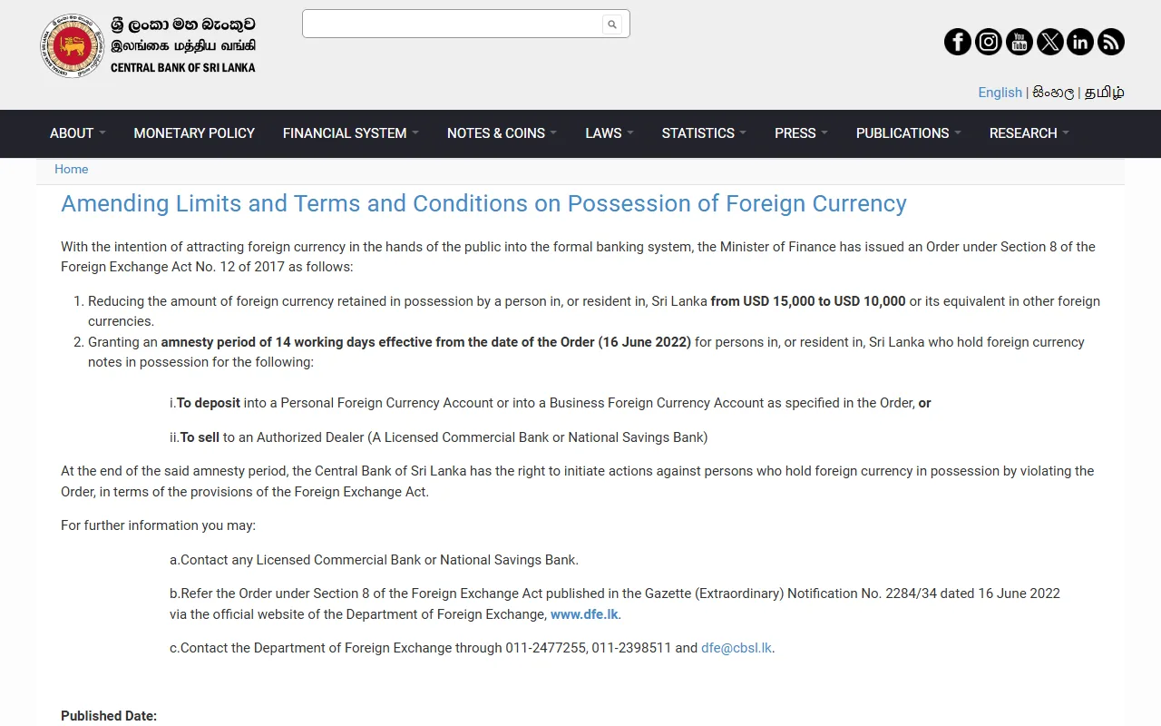
Task: Click inside the site search field
Action: (453, 25)
